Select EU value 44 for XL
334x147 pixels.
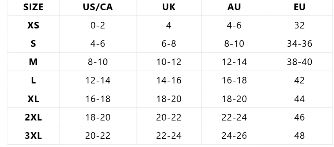coord(299,99)
